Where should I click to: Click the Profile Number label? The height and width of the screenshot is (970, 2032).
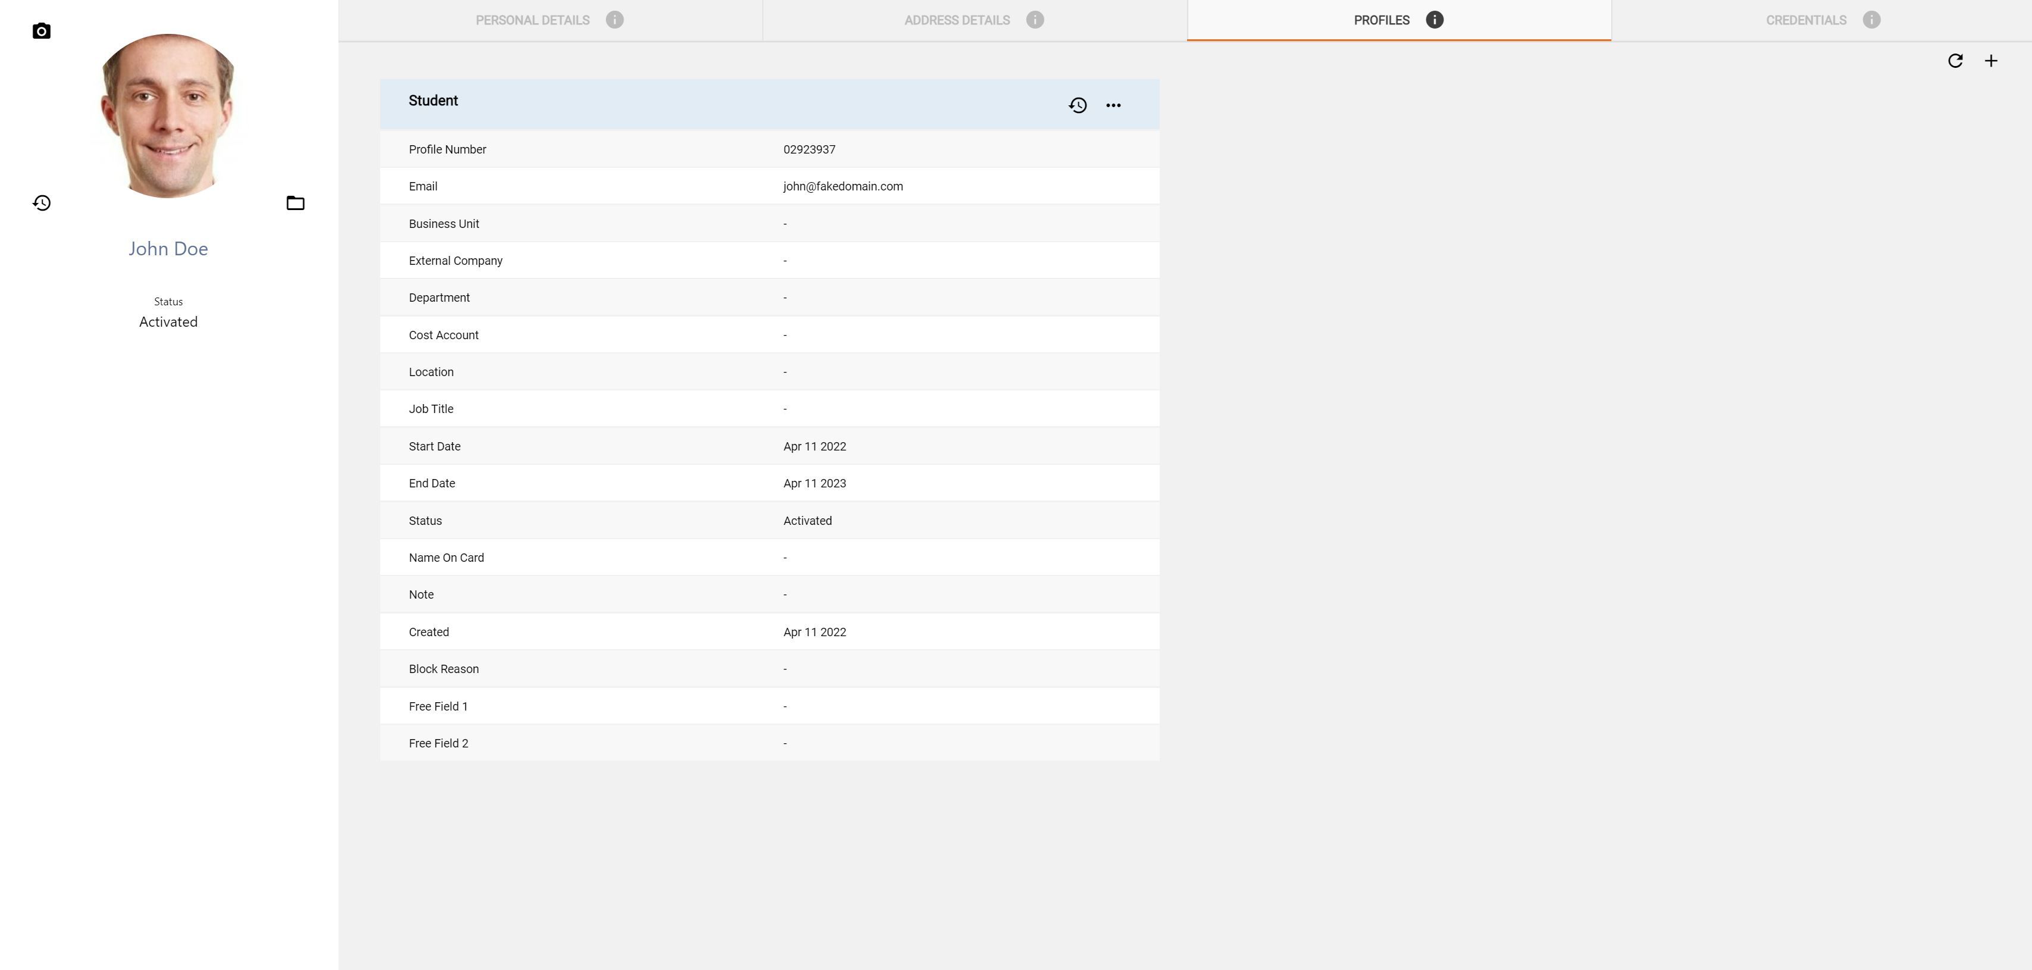pos(447,150)
